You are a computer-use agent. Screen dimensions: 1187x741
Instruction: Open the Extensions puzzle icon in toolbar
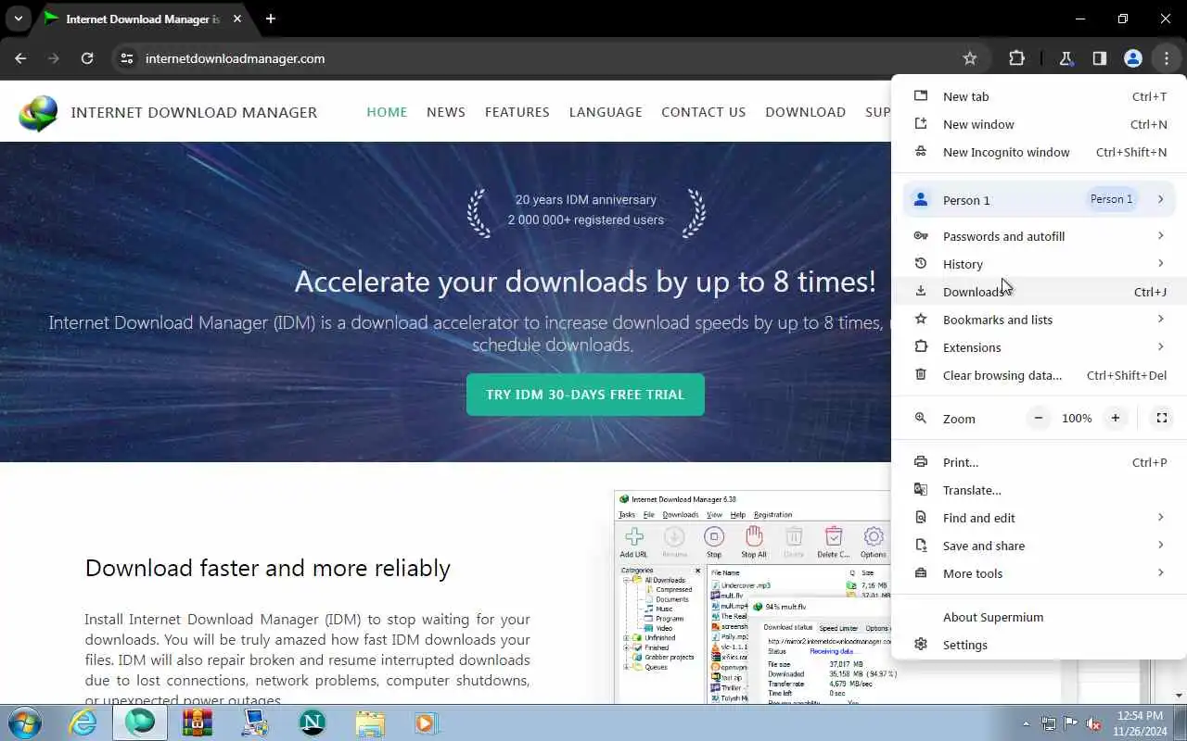[1016, 58]
